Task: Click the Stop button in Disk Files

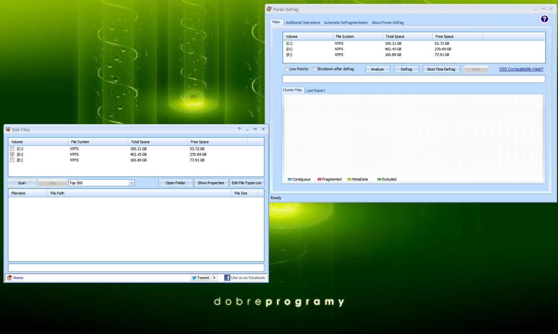Action: 52,183
